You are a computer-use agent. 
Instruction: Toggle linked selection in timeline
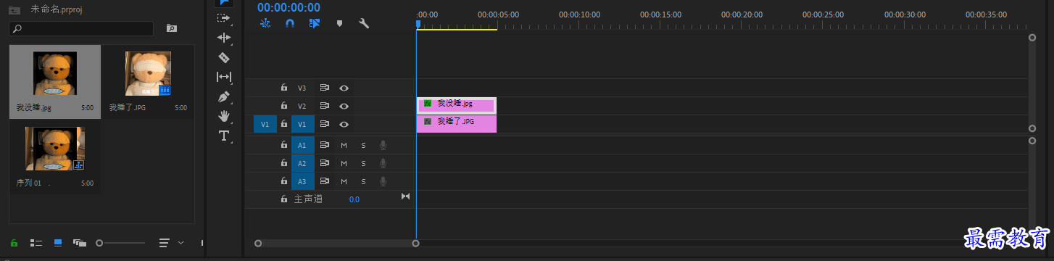315,23
